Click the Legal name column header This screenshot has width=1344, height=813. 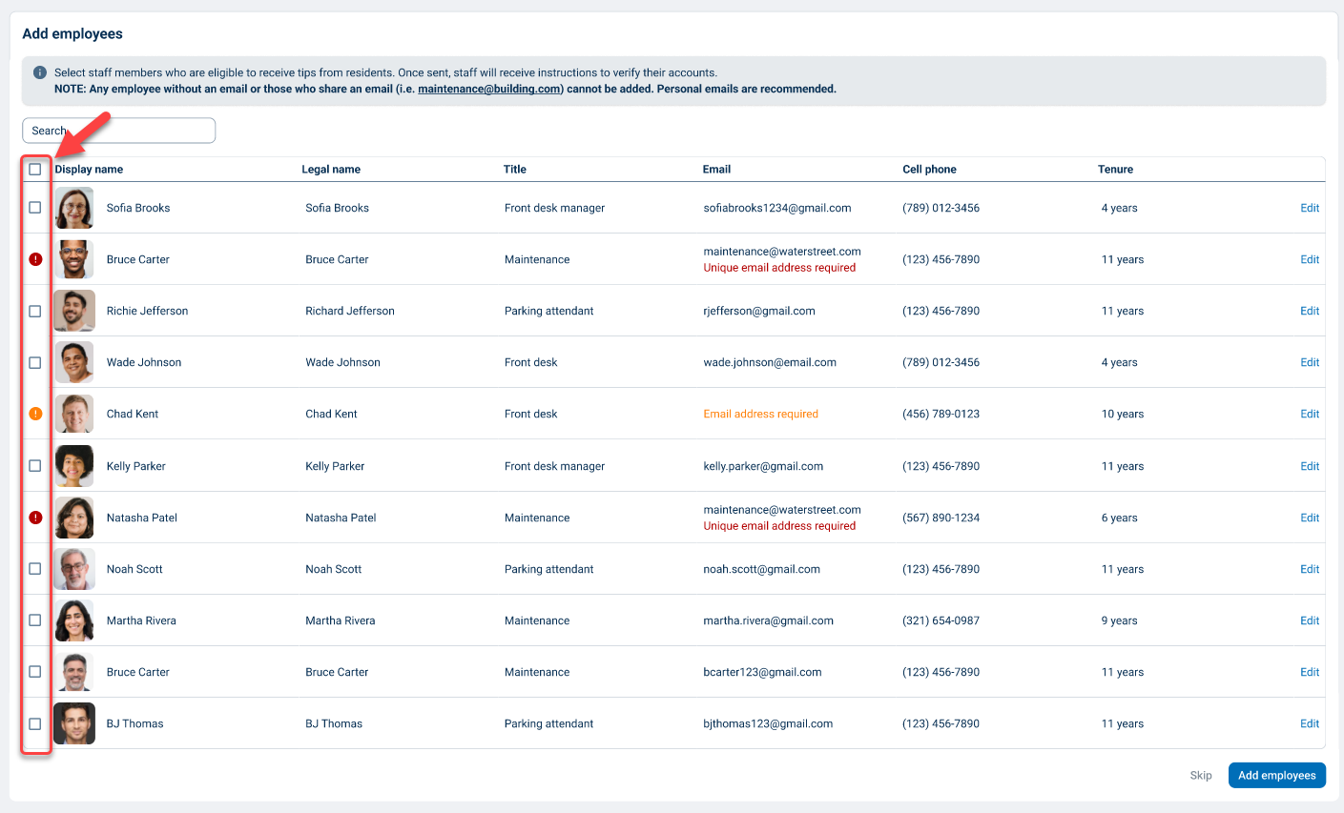pyautogui.click(x=331, y=170)
